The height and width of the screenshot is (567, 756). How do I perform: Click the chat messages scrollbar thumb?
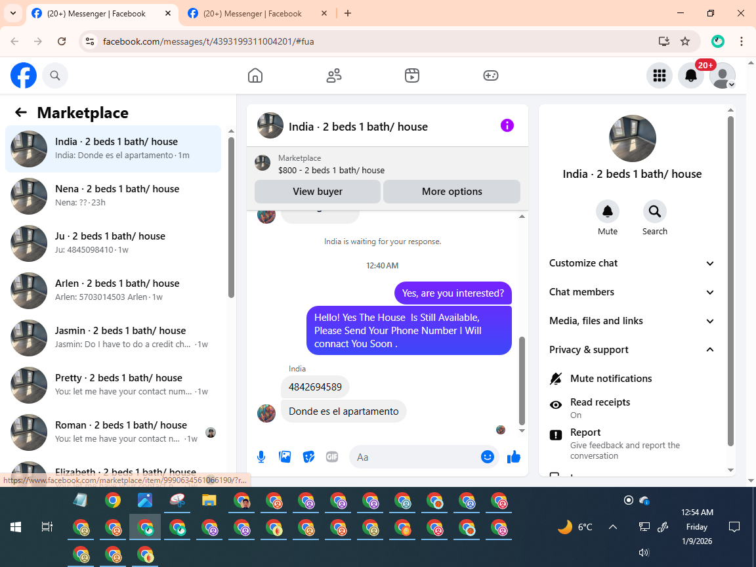522,381
